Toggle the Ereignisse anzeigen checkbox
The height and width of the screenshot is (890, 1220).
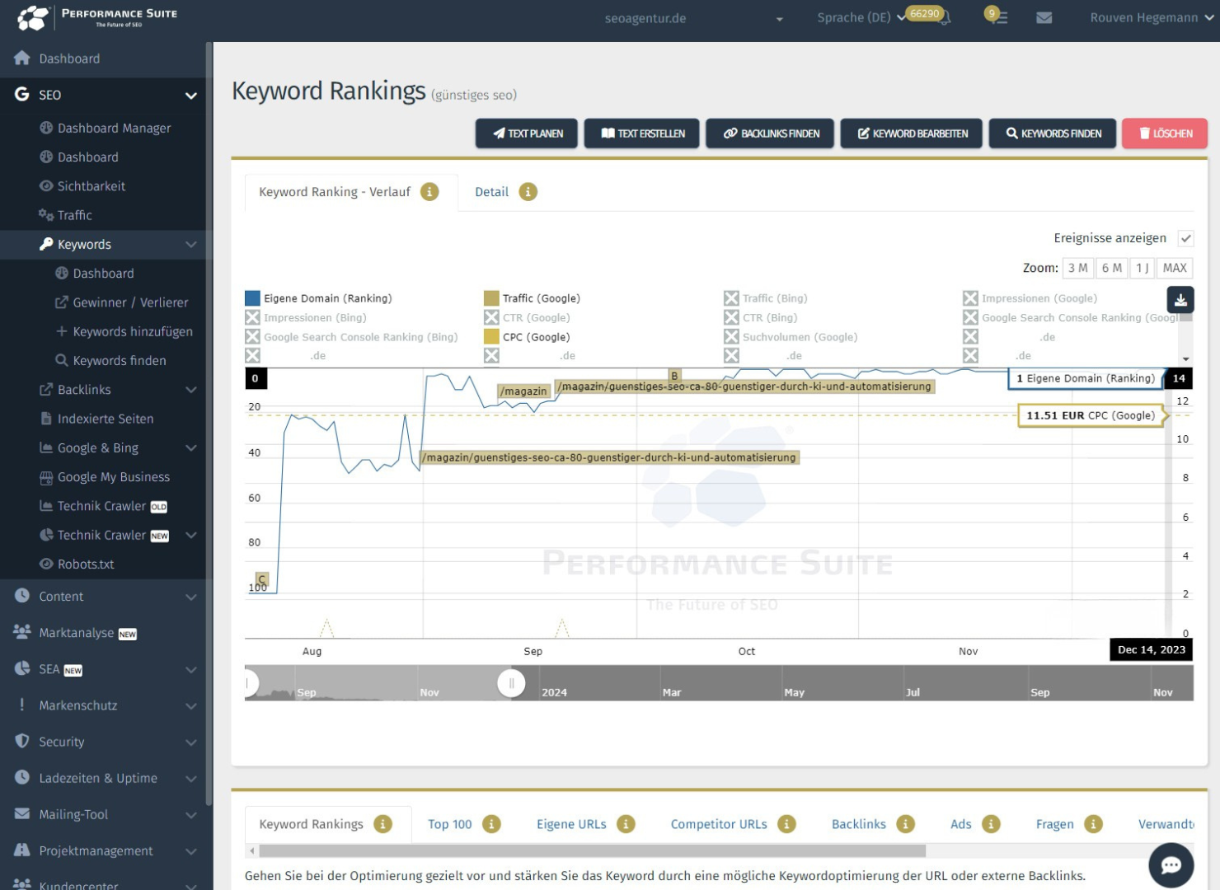coord(1185,238)
